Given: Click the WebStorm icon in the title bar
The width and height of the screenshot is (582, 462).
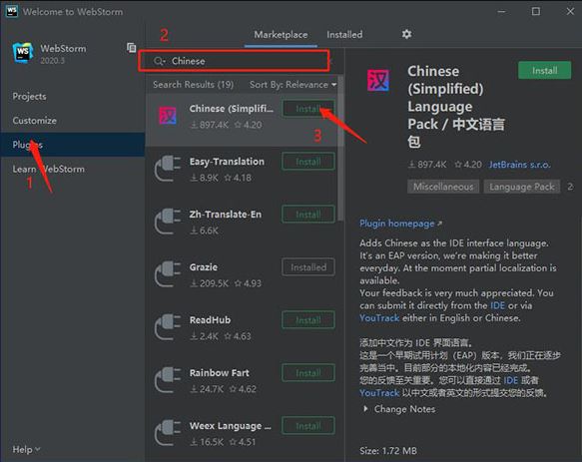Looking at the screenshot, I should coord(12,11).
